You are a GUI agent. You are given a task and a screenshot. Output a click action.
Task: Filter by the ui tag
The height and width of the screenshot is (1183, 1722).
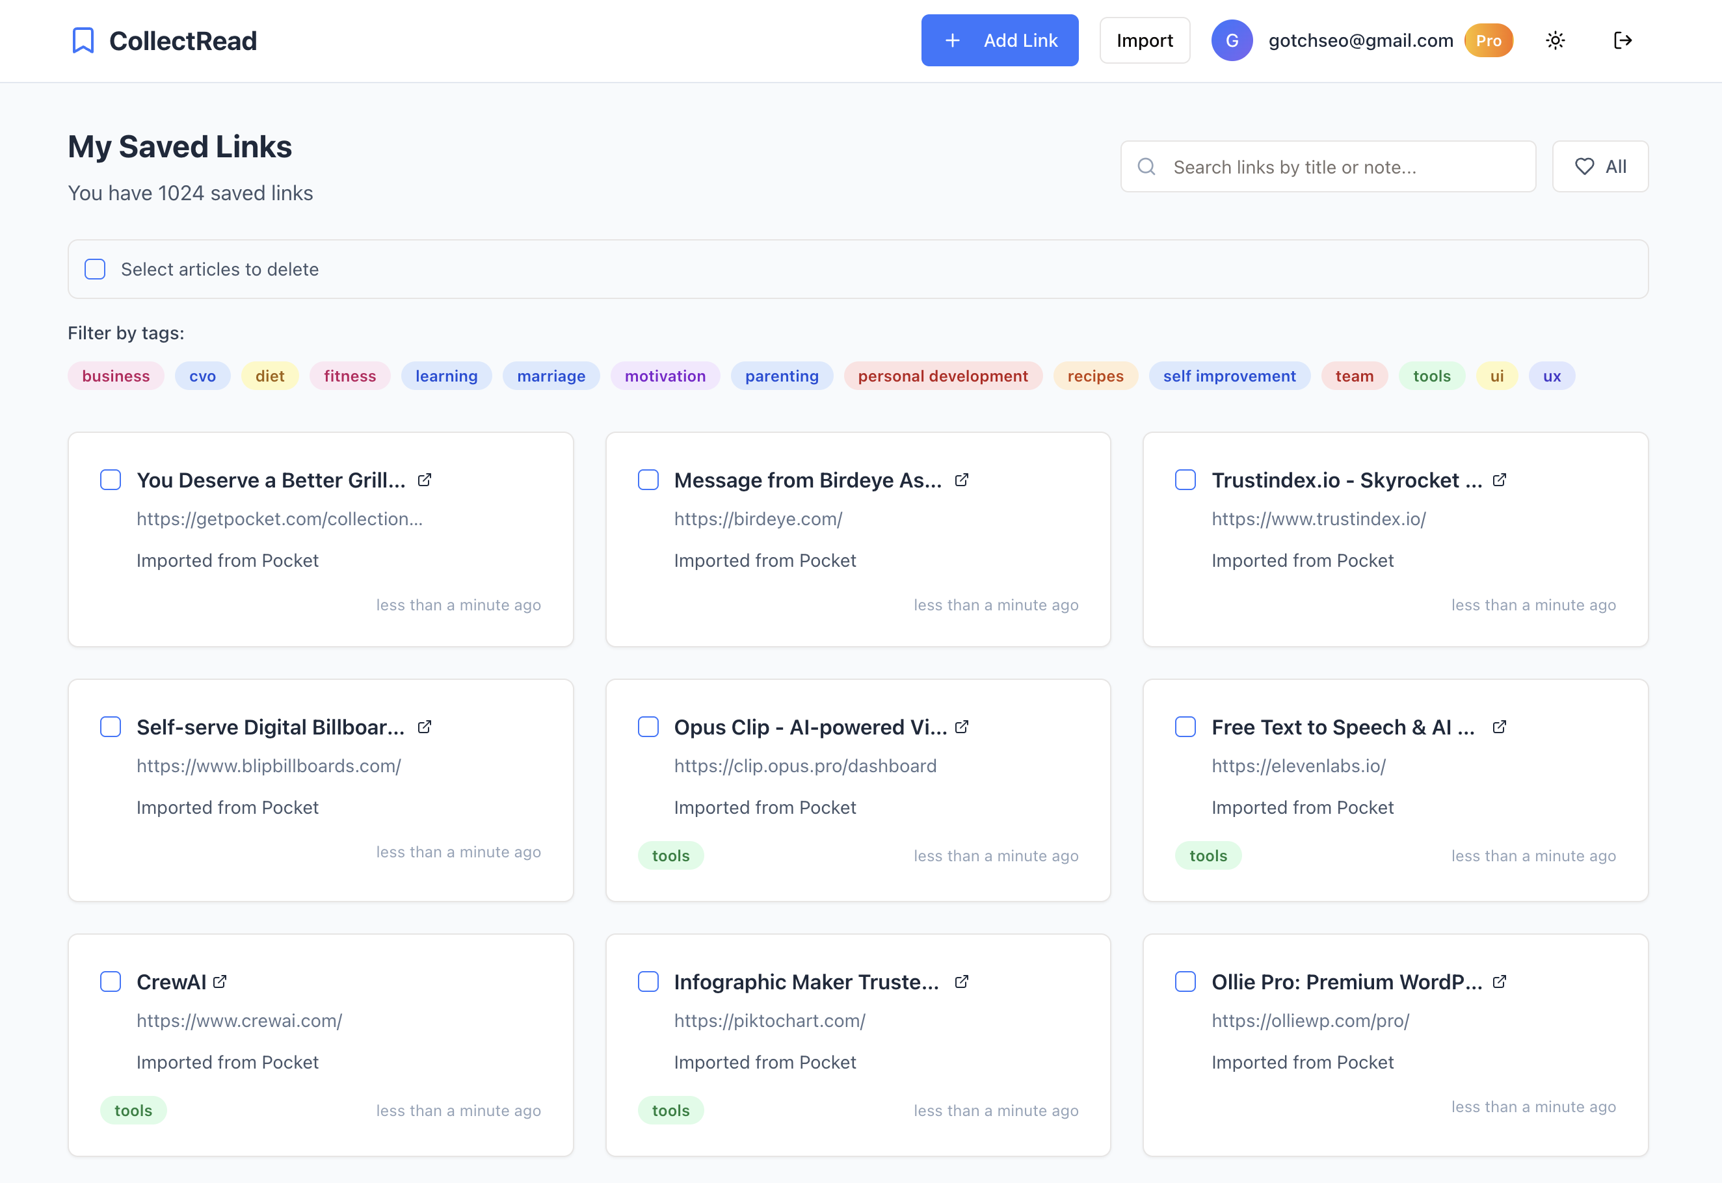[1497, 376]
